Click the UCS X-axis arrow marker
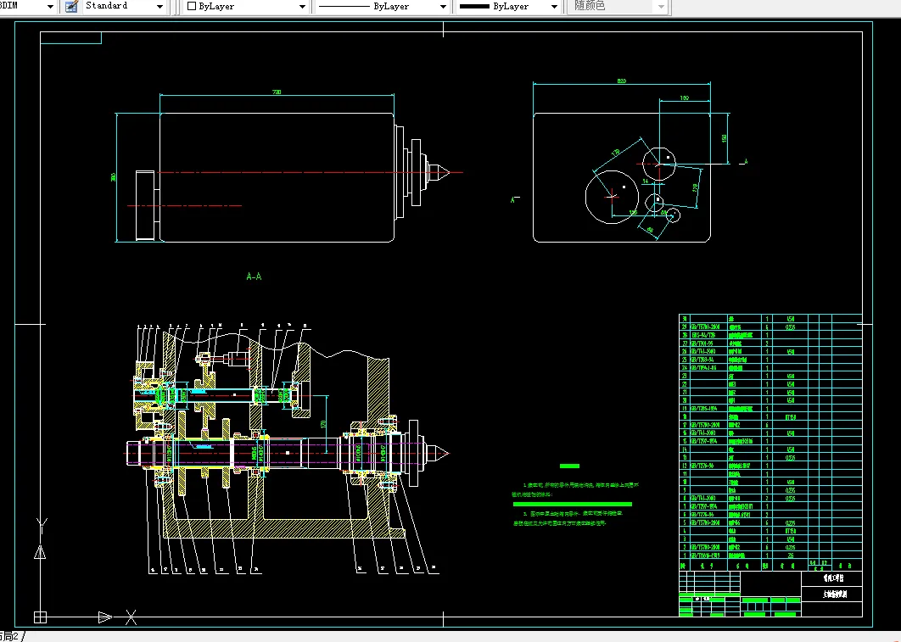The image size is (901, 642). (105, 617)
